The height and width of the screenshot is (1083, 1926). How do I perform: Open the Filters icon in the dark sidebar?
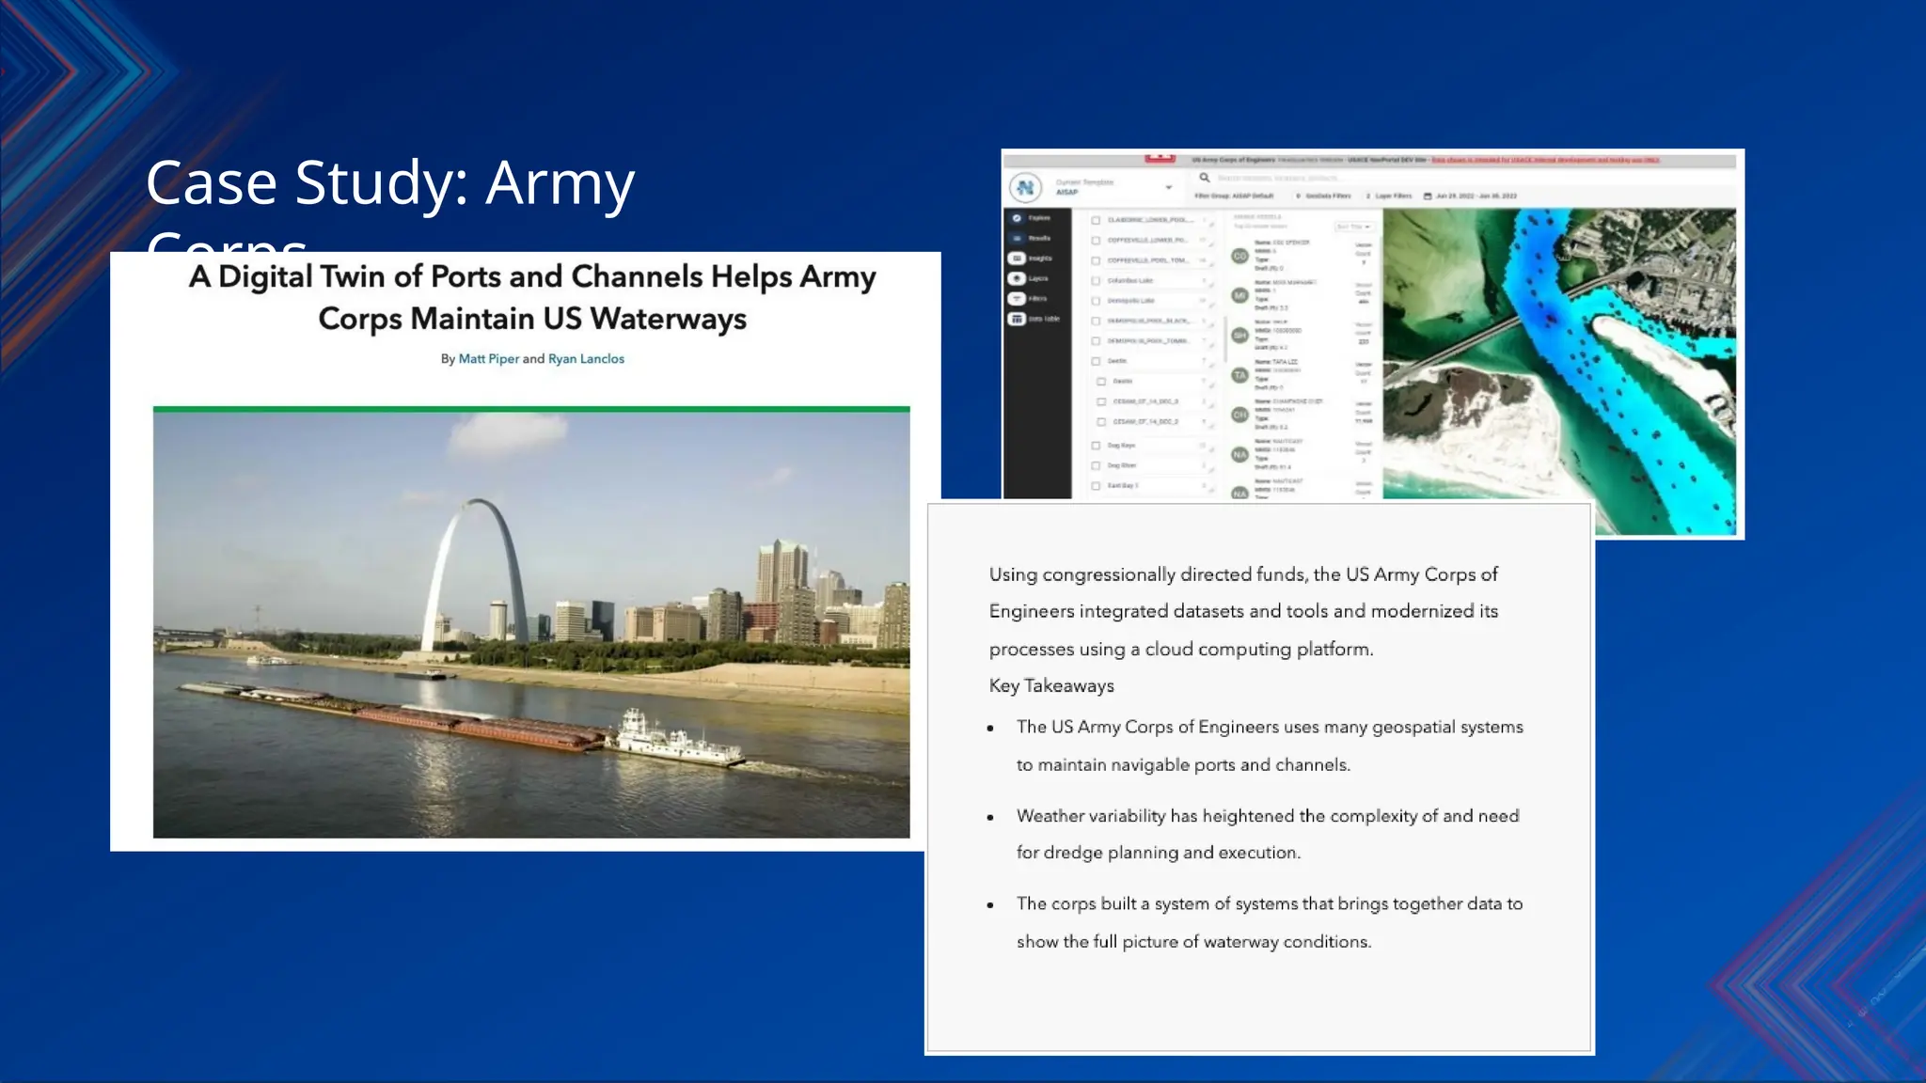tap(1017, 299)
